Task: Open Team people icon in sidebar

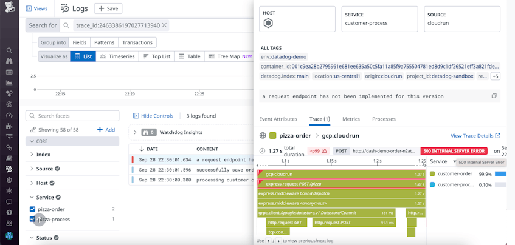Action: point(9,223)
